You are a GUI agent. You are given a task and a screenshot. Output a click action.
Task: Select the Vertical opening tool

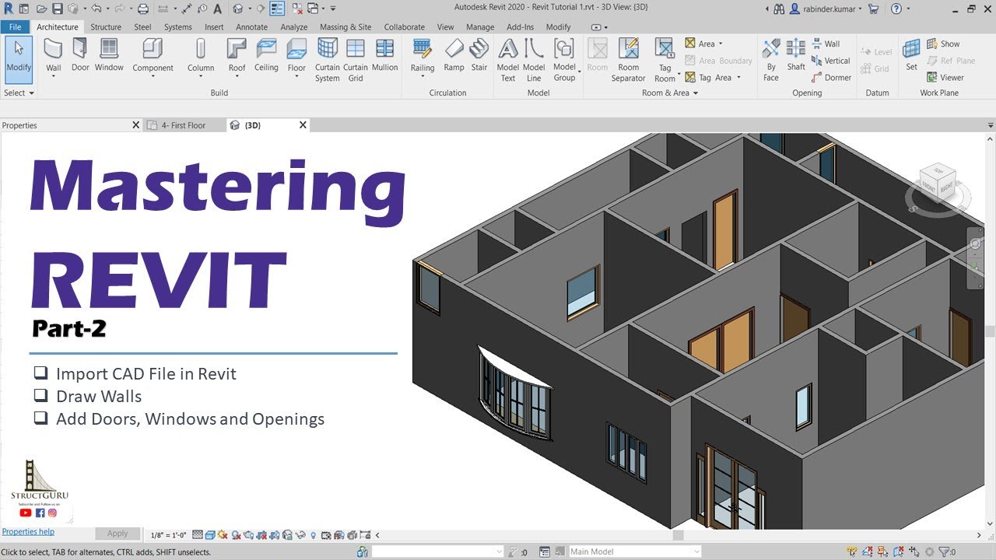pos(830,61)
